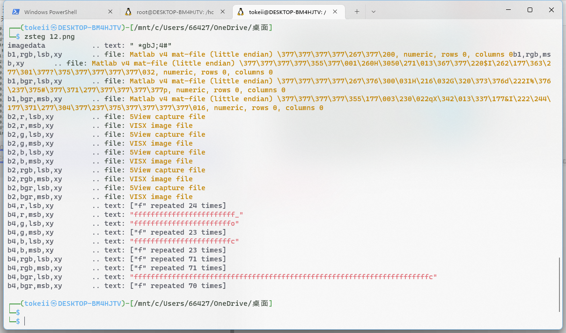Click '5View capture file' on the b2,r,lsb,xy row
Image resolution: width=566 pixels, height=333 pixels.
coord(168,117)
